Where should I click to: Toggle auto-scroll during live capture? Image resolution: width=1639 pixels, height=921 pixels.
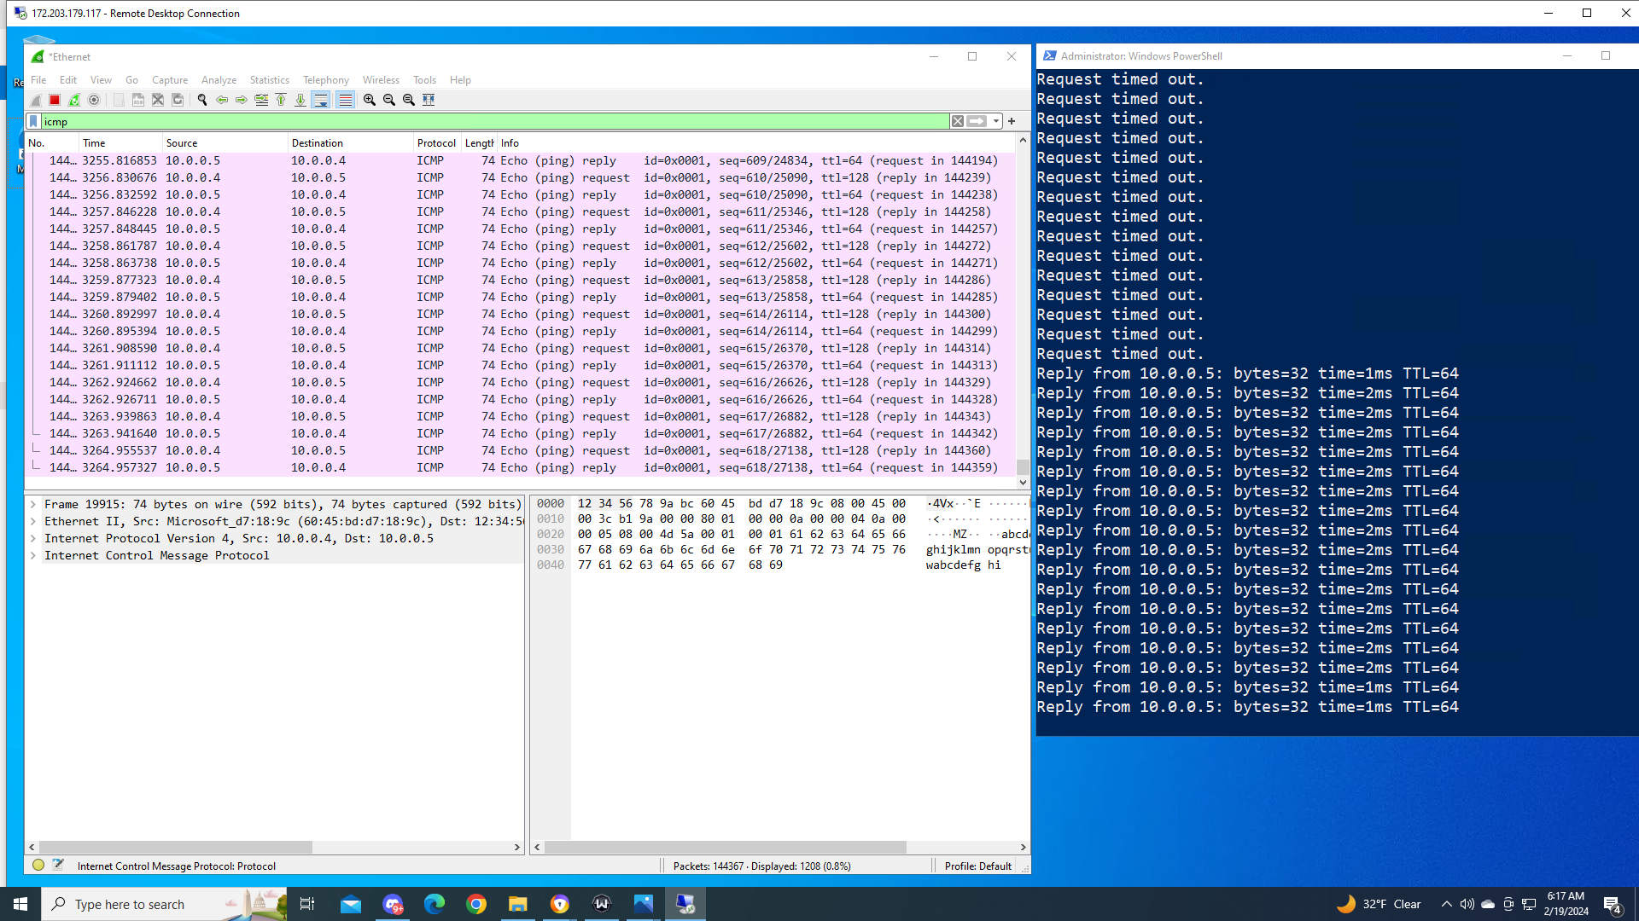click(321, 100)
